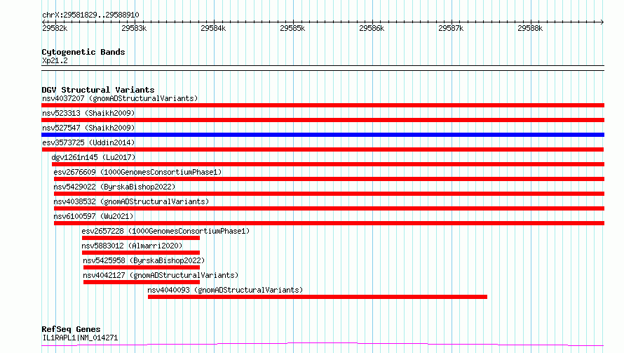Click the chrX:29581829..29588910 coordinate label

pos(90,15)
